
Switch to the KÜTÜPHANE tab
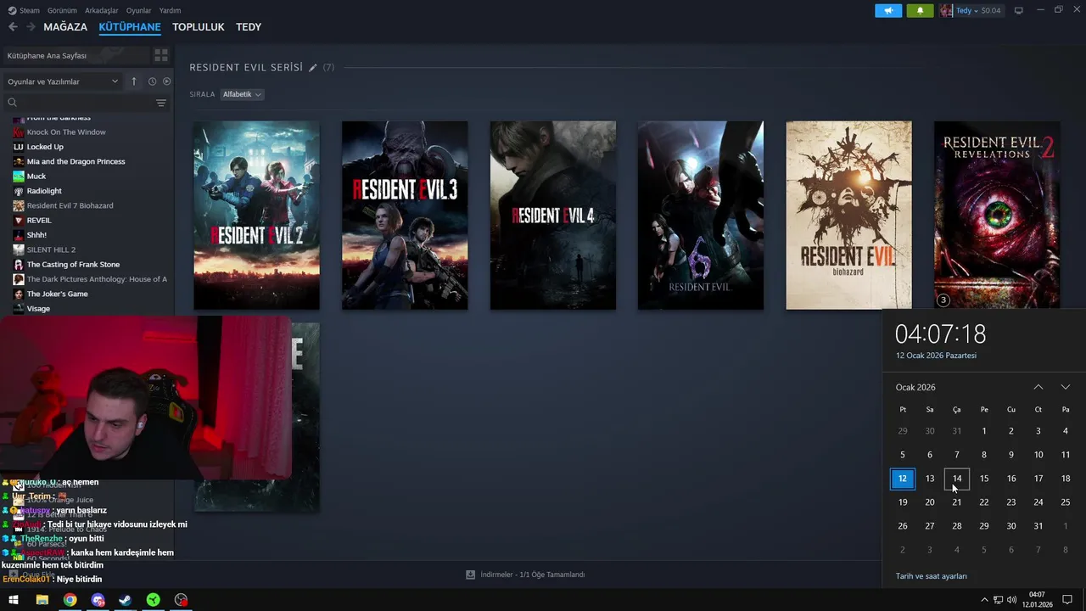[130, 27]
